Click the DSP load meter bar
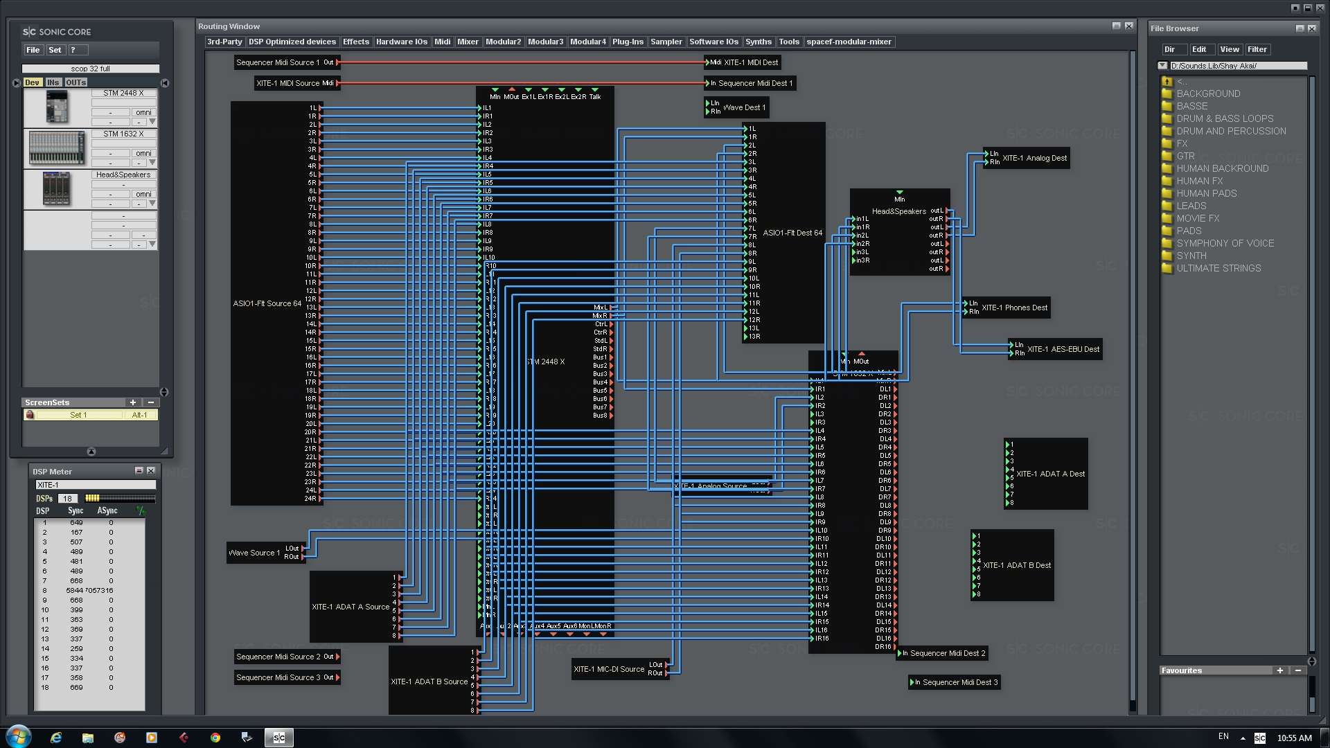 pyautogui.click(x=120, y=498)
